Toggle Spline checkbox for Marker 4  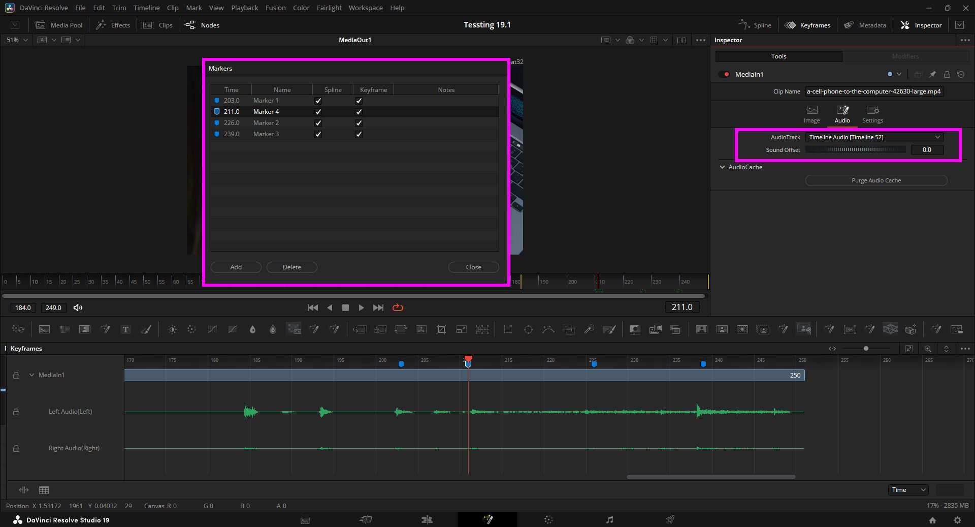point(318,112)
